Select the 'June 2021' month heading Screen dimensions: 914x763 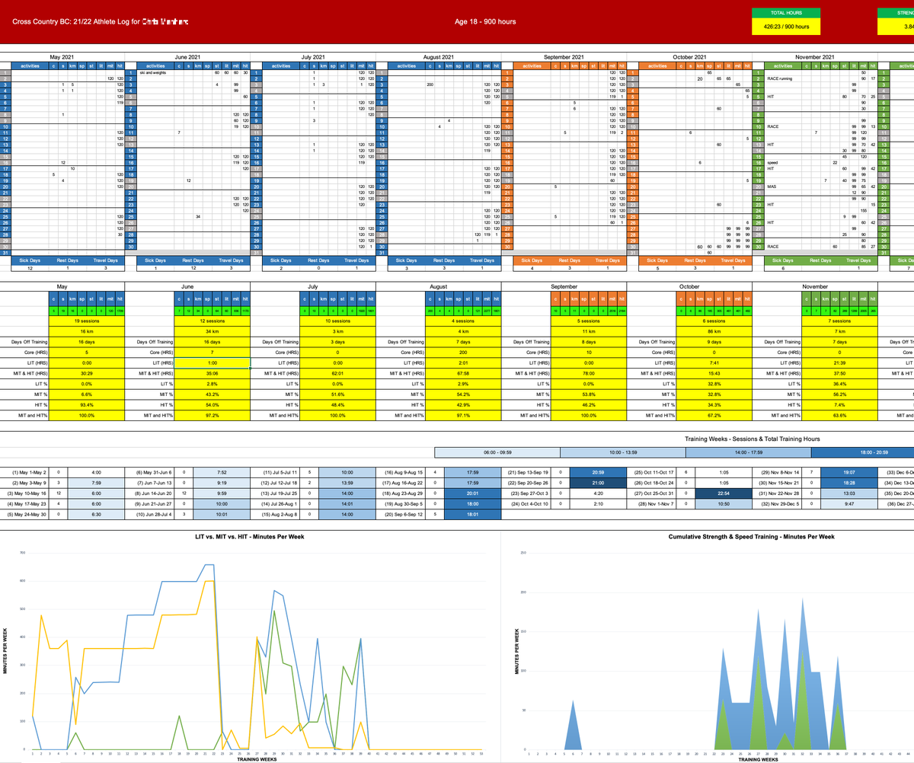(x=187, y=57)
